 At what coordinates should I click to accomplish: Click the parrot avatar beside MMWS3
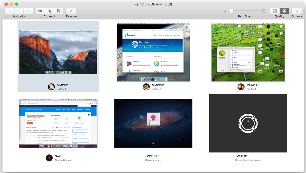pos(241,87)
